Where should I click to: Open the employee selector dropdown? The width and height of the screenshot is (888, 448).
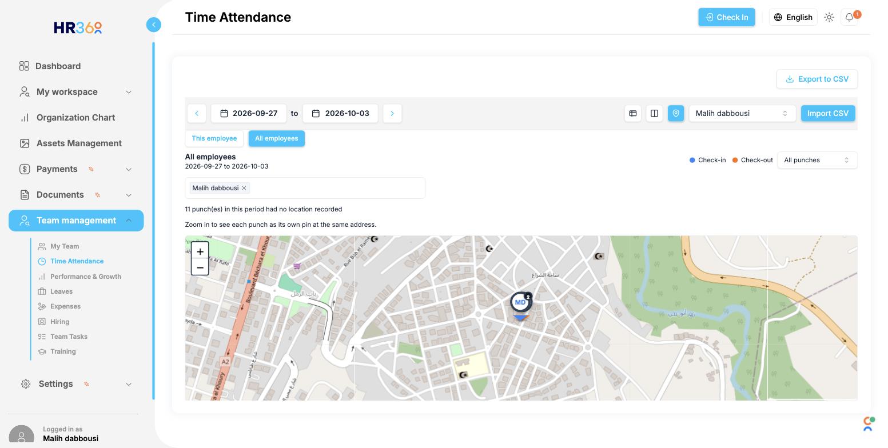[742, 113]
